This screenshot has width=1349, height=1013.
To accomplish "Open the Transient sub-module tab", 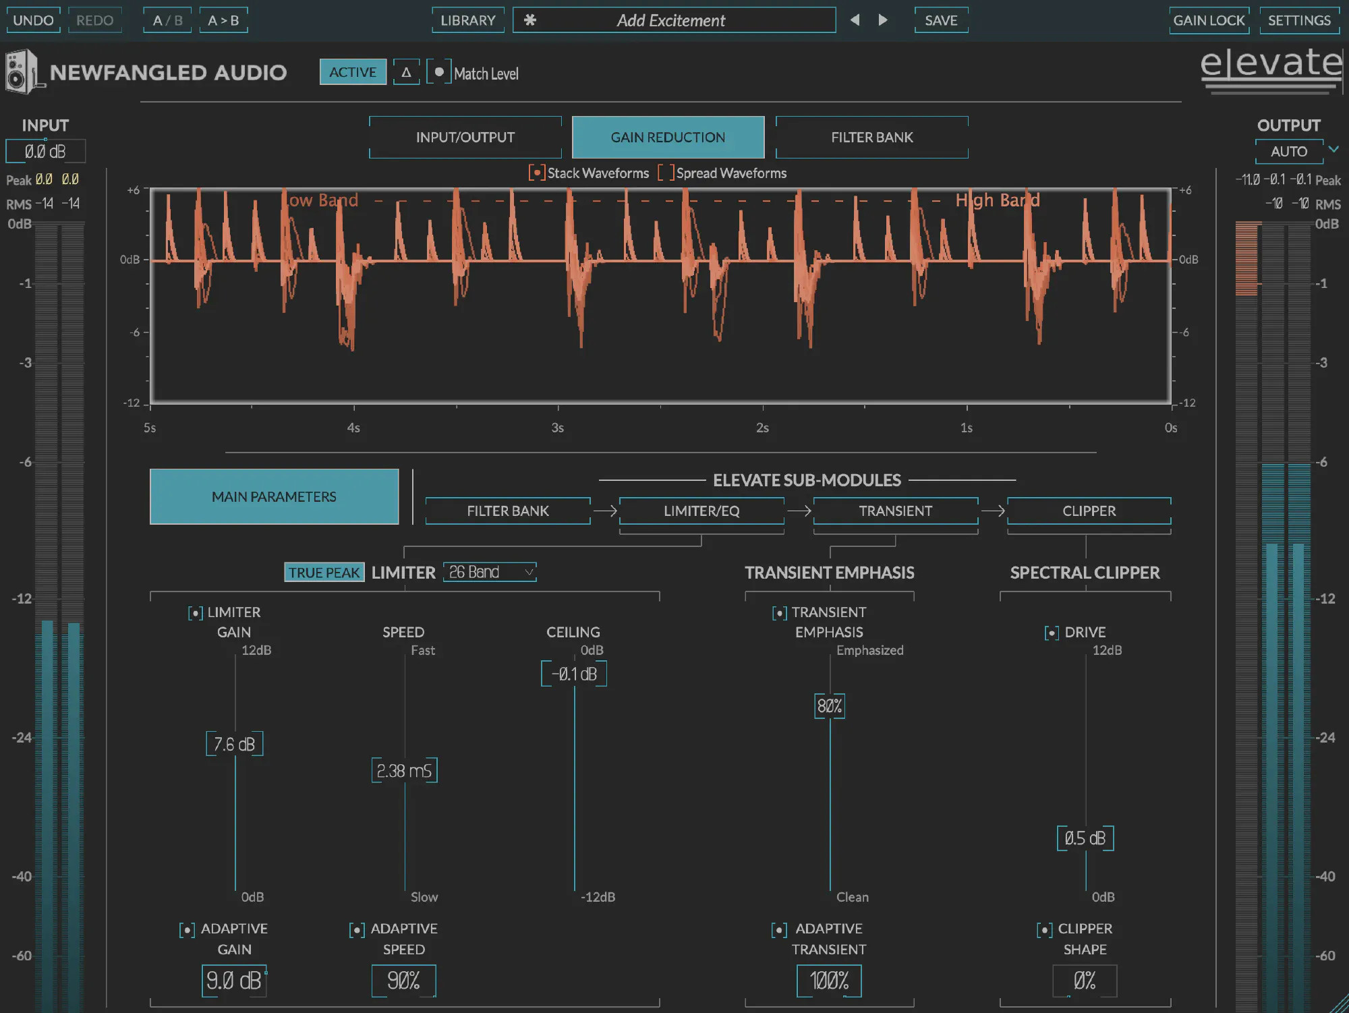I will (895, 511).
